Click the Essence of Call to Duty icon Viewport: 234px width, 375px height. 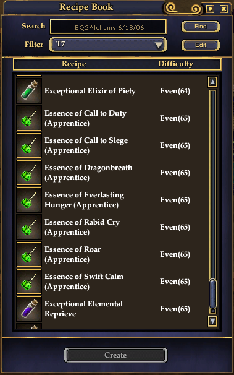(29, 118)
